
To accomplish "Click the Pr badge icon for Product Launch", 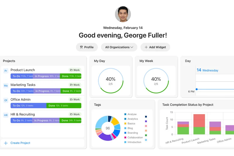I will pos(6,71).
